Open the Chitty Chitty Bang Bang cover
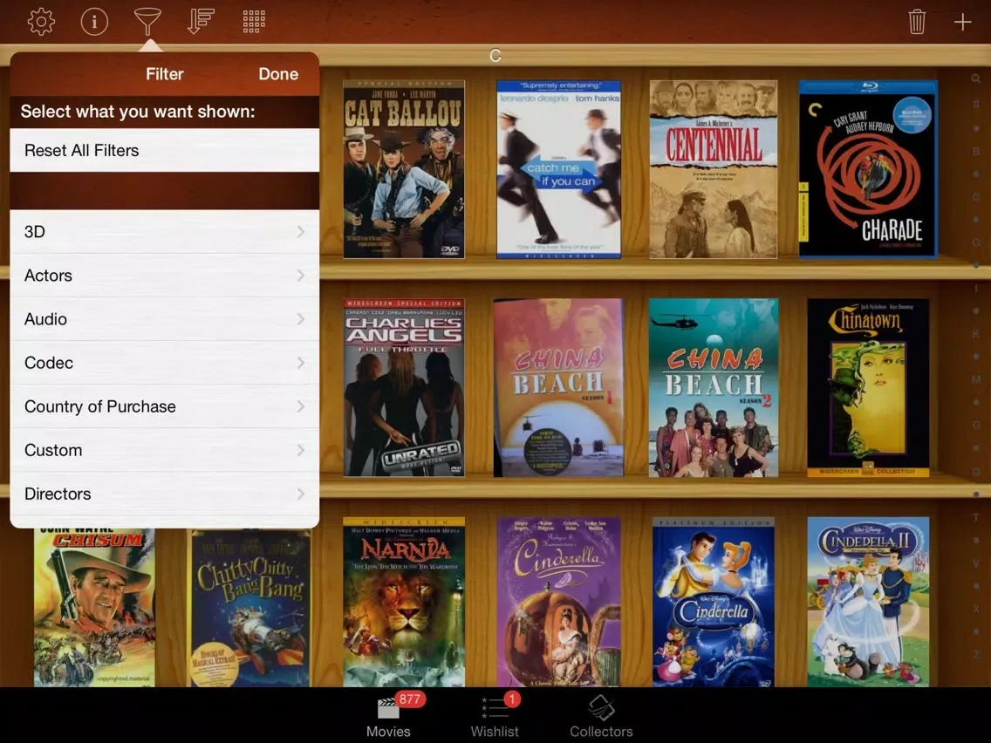991x743 pixels. pyautogui.click(x=249, y=608)
